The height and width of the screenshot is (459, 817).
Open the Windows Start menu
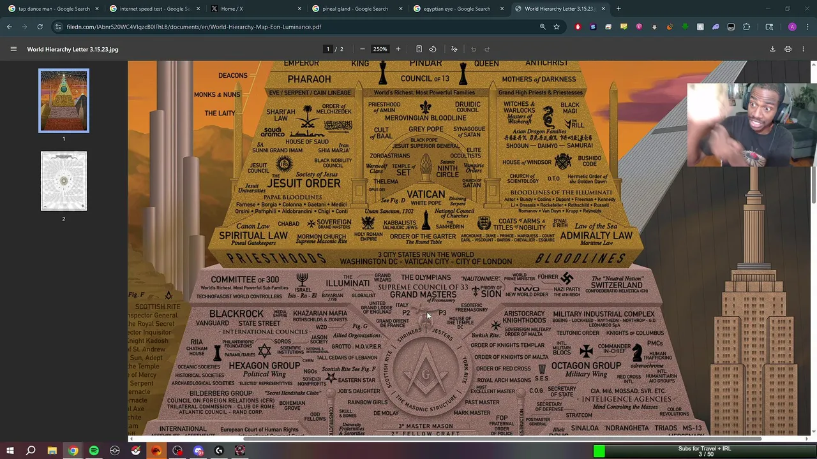point(10,451)
